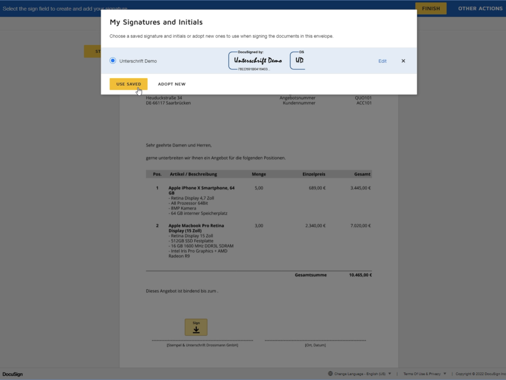This screenshot has height=380, width=506.
Task: Edit the saved Unterschrift Demo signature
Action: pyautogui.click(x=382, y=61)
